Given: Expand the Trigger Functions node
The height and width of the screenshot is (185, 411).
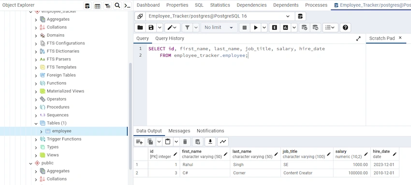Looking at the screenshot, I should (x=36, y=140).
